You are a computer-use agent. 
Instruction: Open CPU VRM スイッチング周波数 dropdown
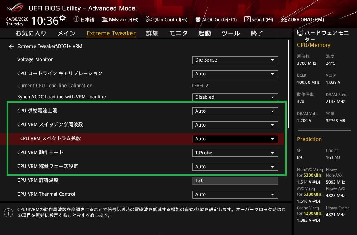[x=235, y=125]
